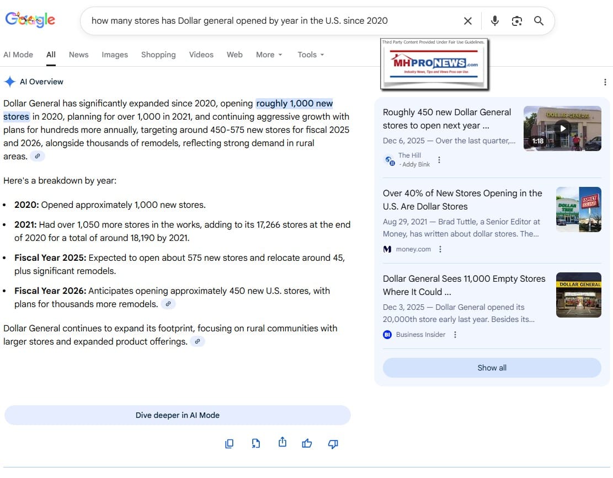Viewport: 613px width, 478px height.
Task: Click the Show all button
Action: [492, 368]
